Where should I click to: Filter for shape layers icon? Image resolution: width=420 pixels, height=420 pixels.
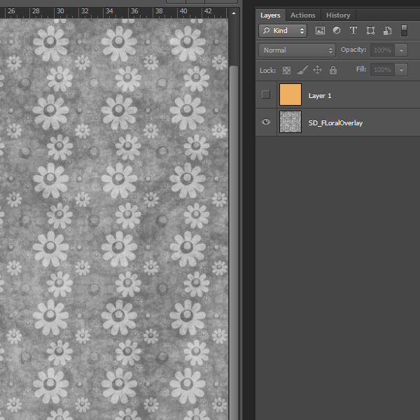click(x=370, y=31)
